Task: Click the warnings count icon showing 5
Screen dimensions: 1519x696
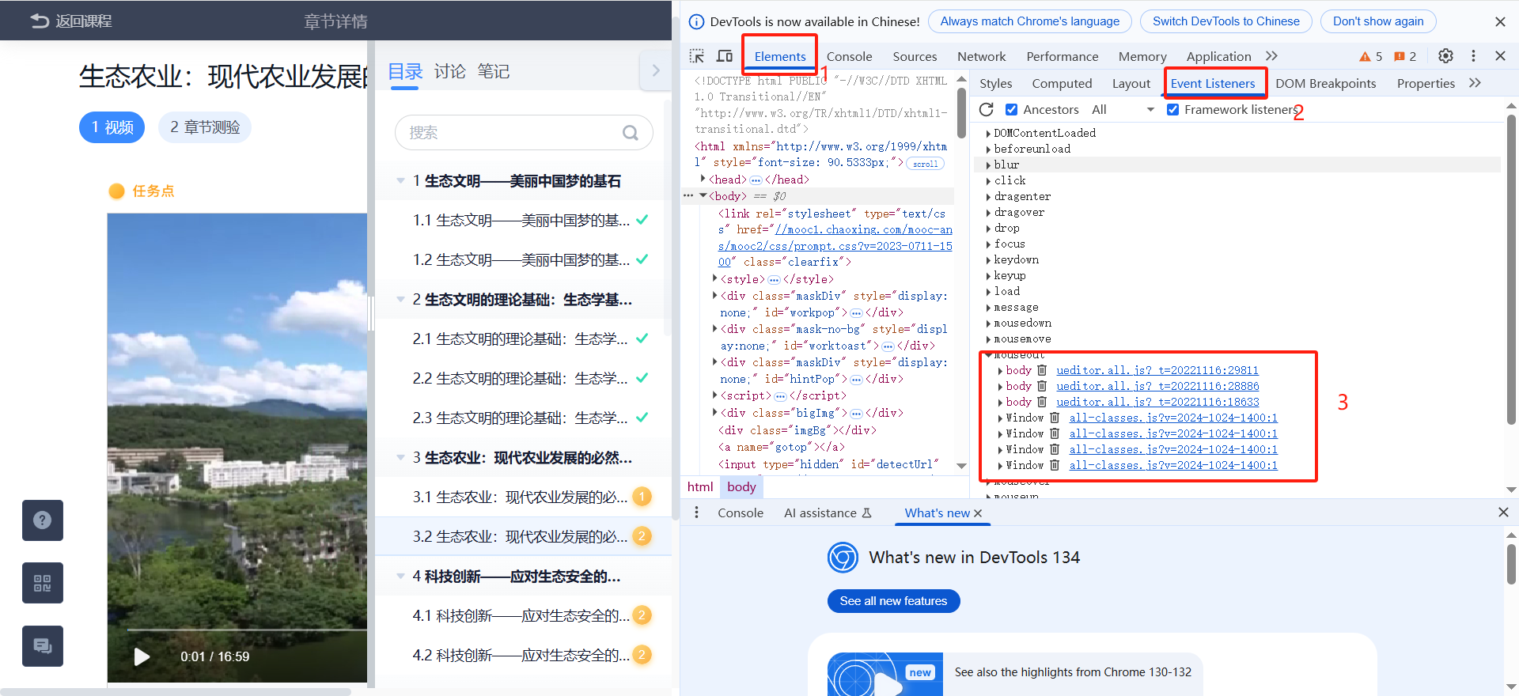Action: click(x=1370, y=56)
